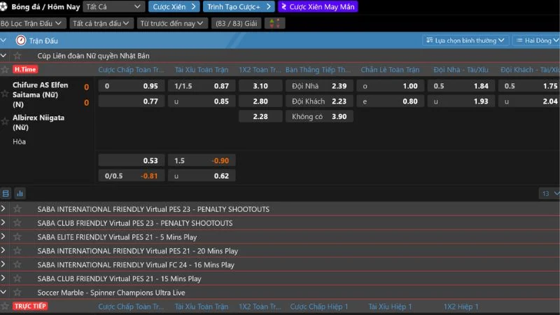560x315 pixels.
Task: Select over 1/1.5 odds 0.87
Action: tap(202, 86)
